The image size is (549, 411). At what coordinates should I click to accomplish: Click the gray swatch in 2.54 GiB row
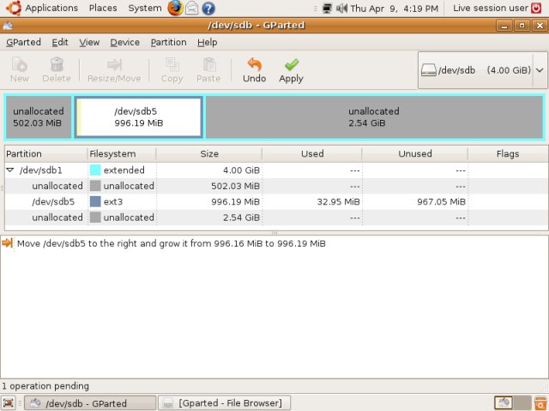[95, 217]
